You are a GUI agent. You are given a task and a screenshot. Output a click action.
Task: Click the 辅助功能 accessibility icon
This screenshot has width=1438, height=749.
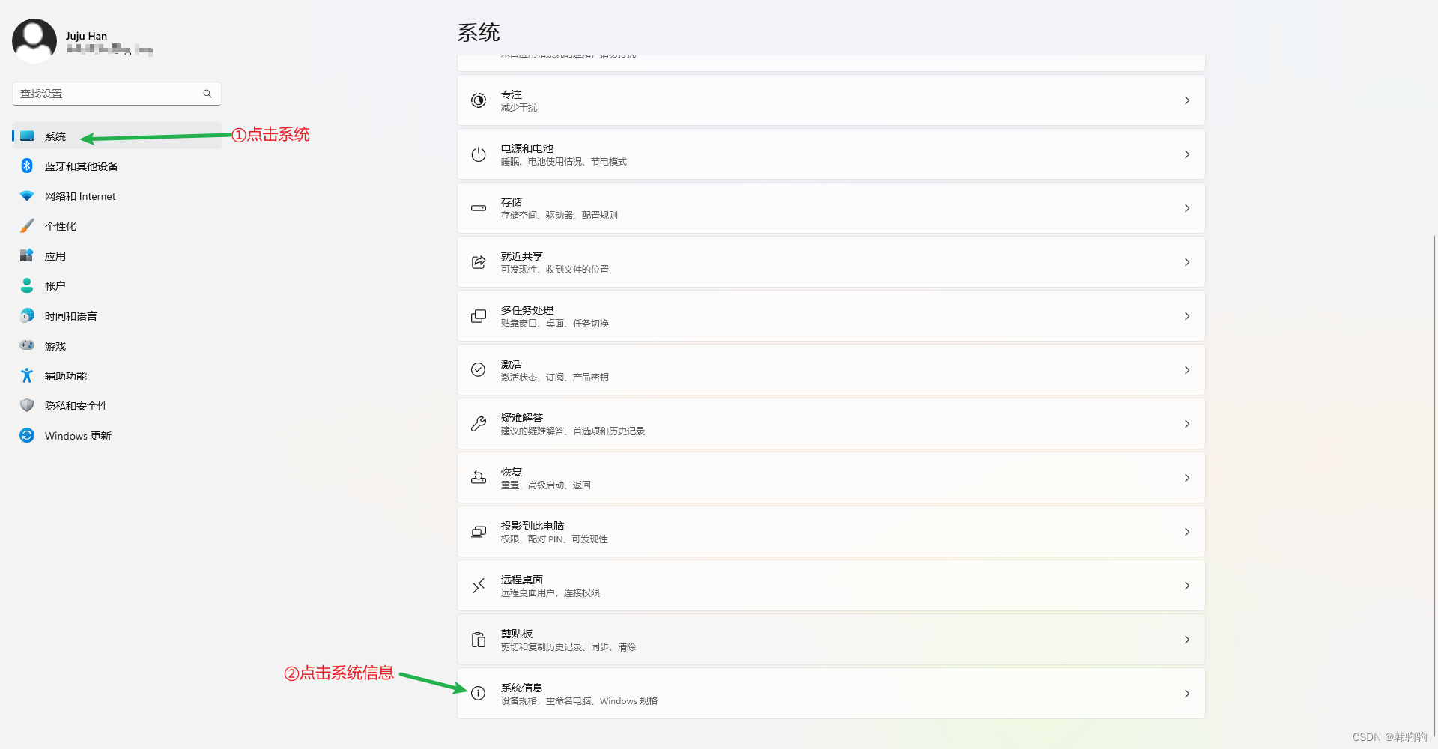click(x=26, y=375)
